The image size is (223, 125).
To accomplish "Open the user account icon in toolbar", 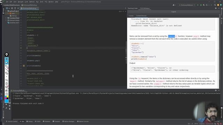I will pos(174,5).
